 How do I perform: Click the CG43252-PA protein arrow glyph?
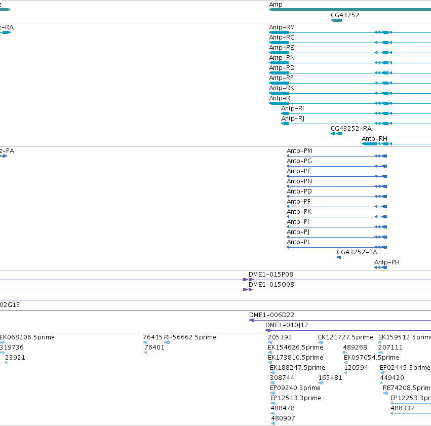coord(339,257)
